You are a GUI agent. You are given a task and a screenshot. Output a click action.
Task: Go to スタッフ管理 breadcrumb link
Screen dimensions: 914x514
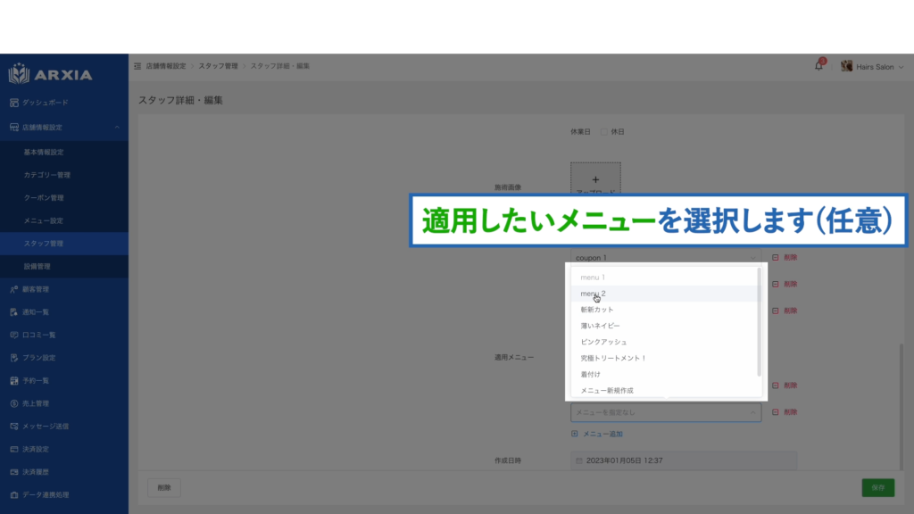click(218, 66)
